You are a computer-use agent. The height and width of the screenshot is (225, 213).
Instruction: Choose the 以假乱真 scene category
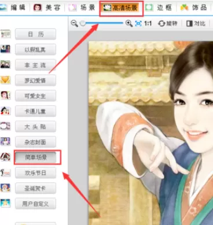(35, 50)
